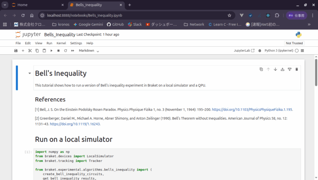Interrupt the kernel with stop icon

click(58, 50)
